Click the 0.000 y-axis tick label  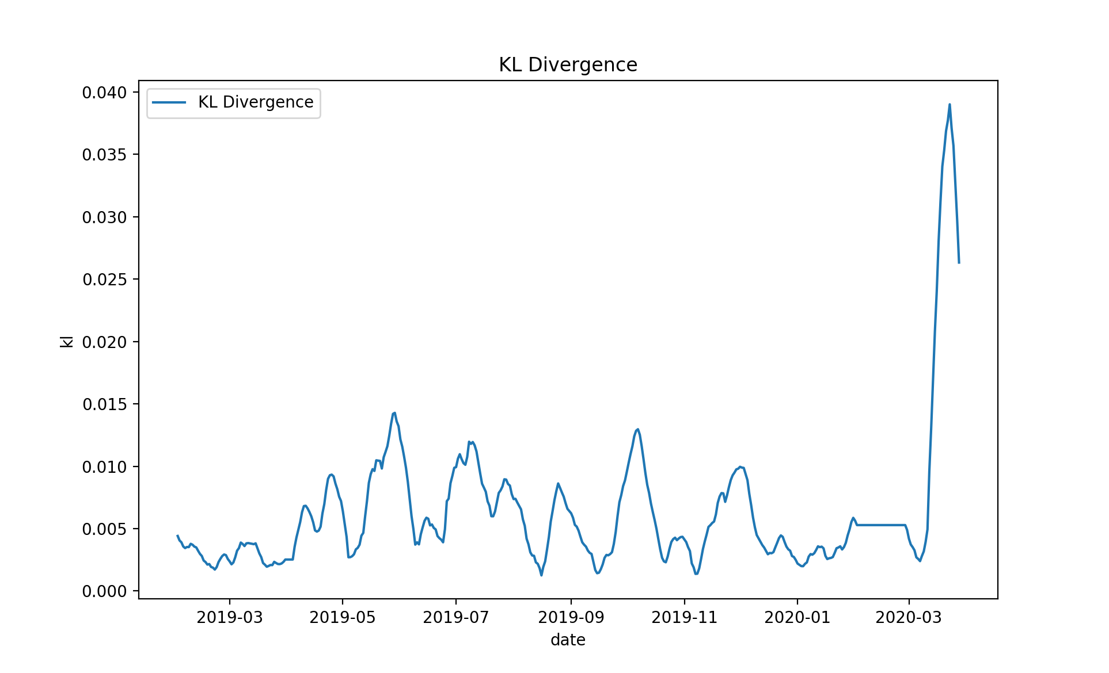(104, 591)
